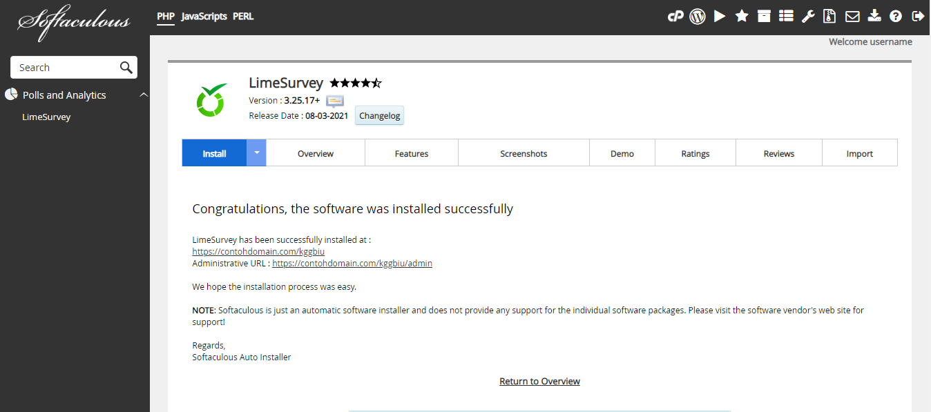Click the Demos play icon in the toolbar

[x=719, y=16]
